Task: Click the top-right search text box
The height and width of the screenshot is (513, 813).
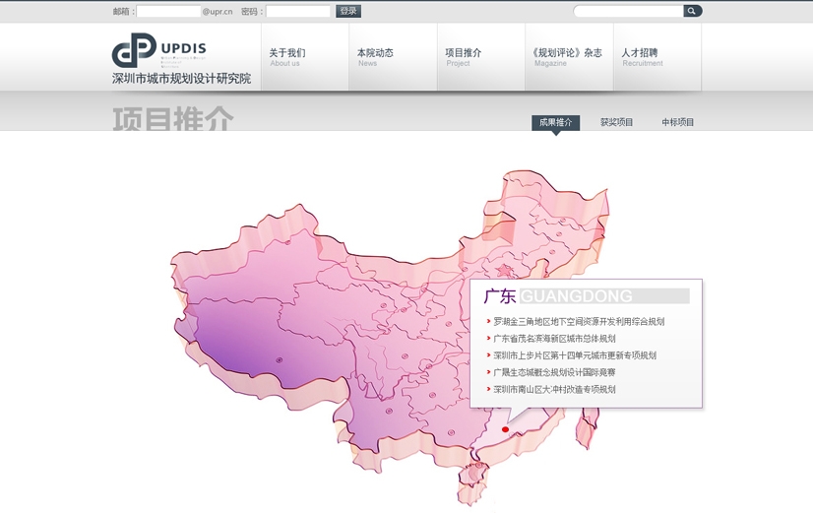Action: [630, 11]
